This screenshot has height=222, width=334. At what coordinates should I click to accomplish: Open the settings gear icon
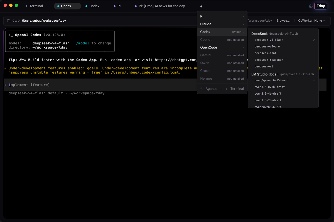(311, 6)
